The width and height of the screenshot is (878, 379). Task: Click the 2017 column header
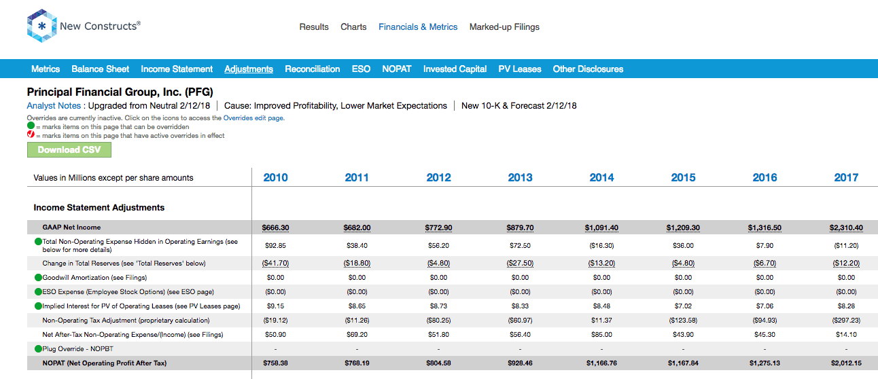tap(846, 177)
